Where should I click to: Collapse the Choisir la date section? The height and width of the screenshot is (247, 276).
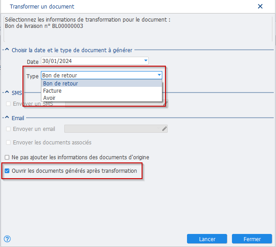(x=7, y=49)
